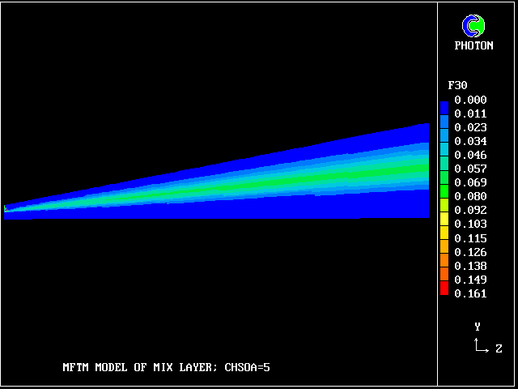This screenshot has height=389, width=518.
Task: Click the Z axis label
Action: point(499,348)
